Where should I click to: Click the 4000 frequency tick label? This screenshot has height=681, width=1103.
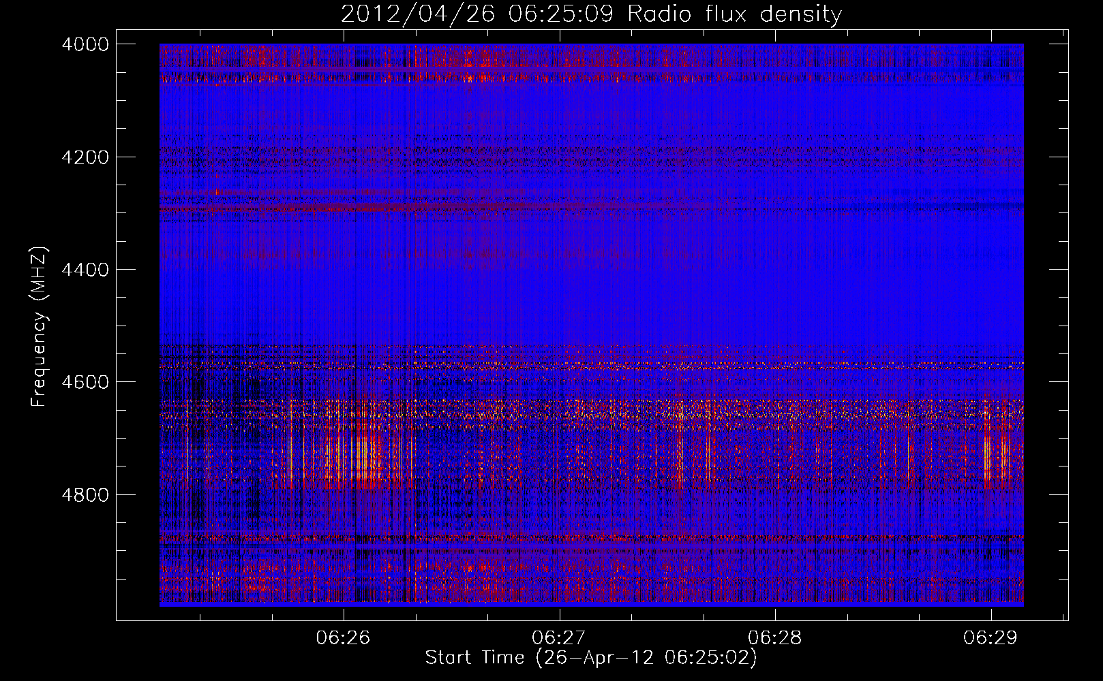[85, 44]
